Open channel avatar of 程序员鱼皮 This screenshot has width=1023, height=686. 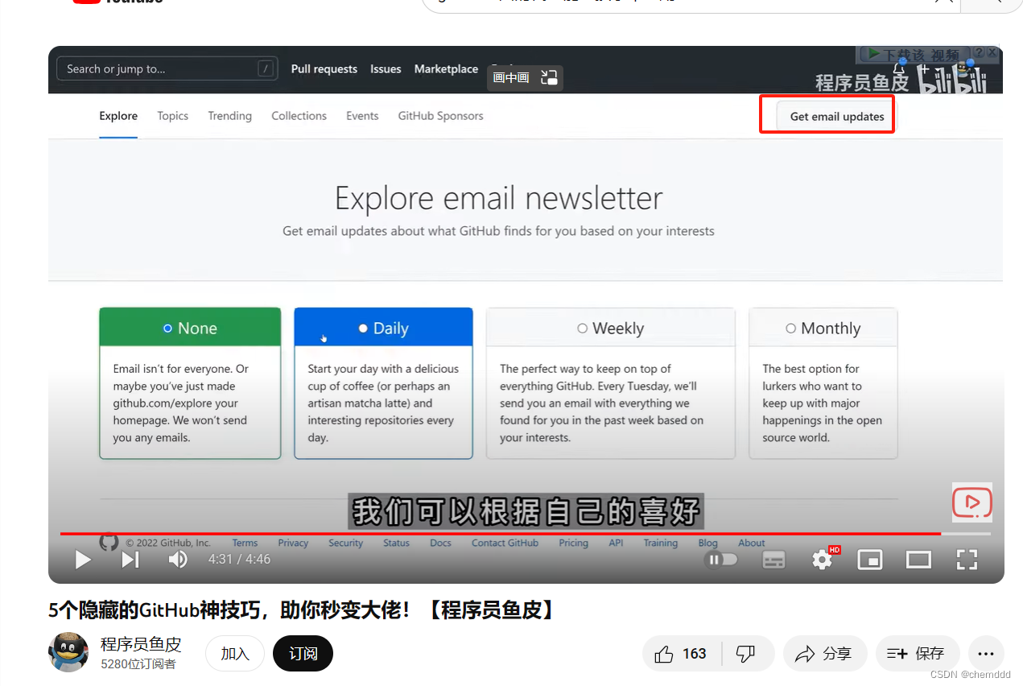68,652
